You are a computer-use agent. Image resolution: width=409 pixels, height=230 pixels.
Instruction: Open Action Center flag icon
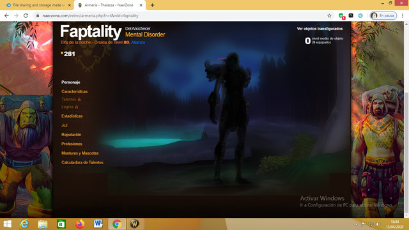coord(364,224)
